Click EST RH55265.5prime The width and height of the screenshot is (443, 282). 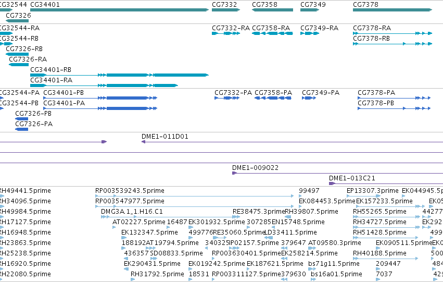tap(379, 212)
